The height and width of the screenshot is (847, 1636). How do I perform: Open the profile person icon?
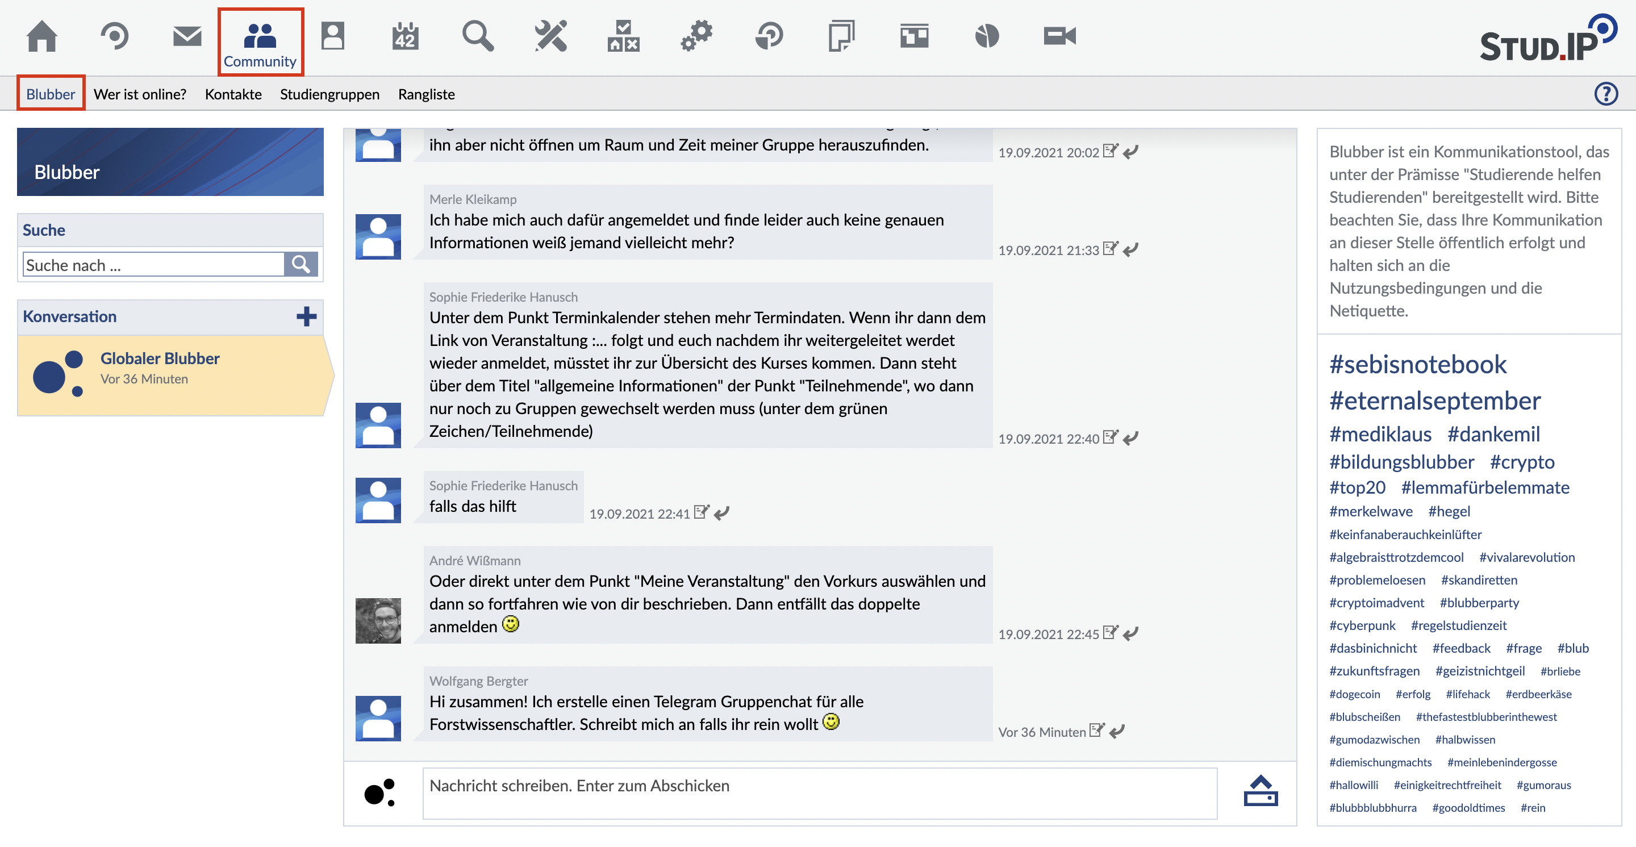[x=332, y=36]
